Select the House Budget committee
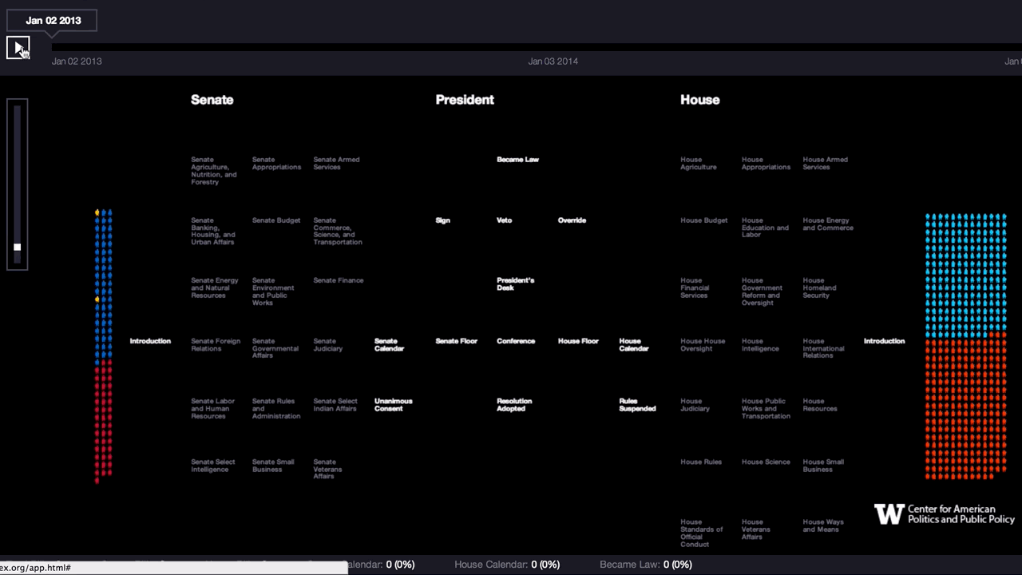Image resolution: width=1022 pixels, height=575 pixels. click(703, 220)
